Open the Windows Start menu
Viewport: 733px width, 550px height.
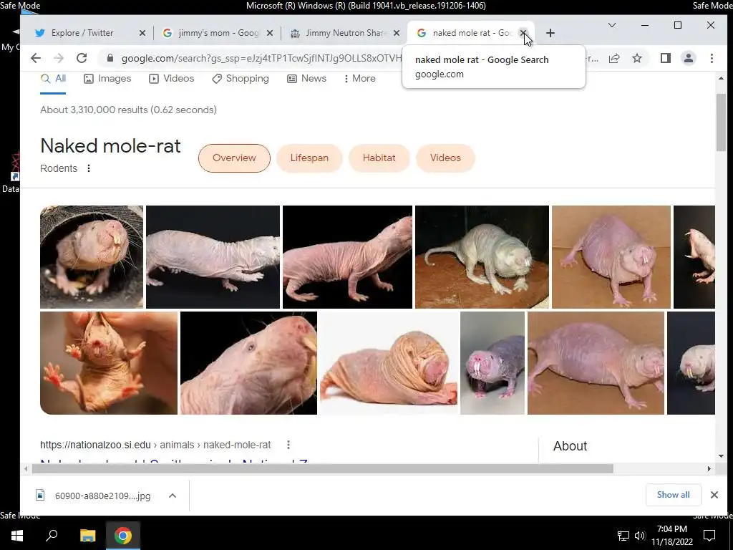(17, 536)
